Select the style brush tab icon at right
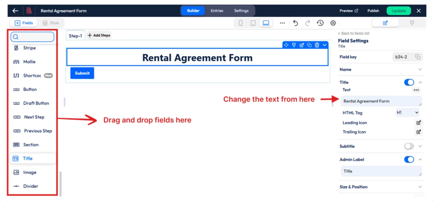 click(412, 23)
